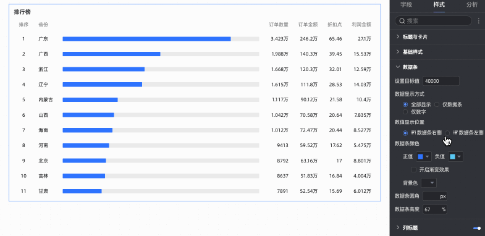The image size is (485, 236).
Task: Click the 订单数量 column header
Action: pyautogui.click(x=279, y=25)
